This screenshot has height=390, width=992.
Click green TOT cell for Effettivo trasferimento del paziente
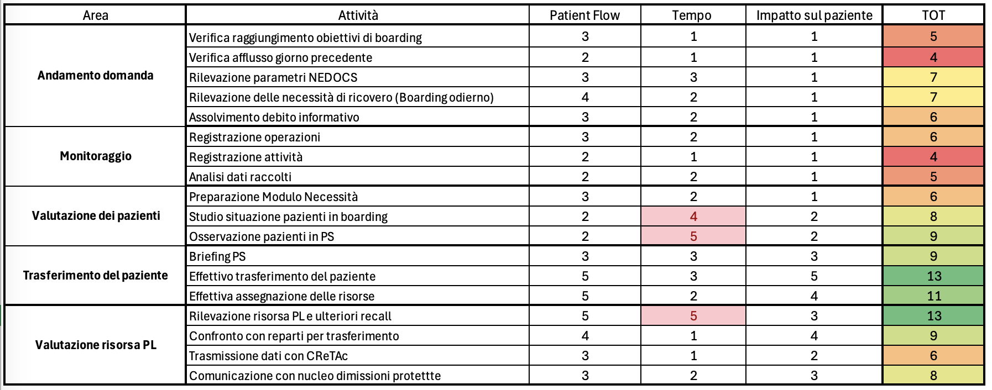coord(933,276)
